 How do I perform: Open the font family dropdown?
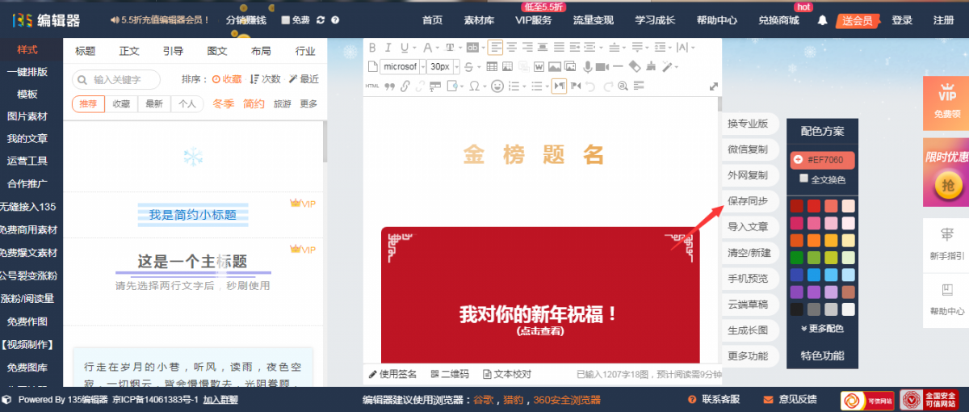[401, 66]
